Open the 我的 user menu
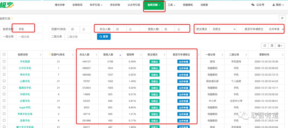This screenshot has width=288, height=128. (278, 5)
